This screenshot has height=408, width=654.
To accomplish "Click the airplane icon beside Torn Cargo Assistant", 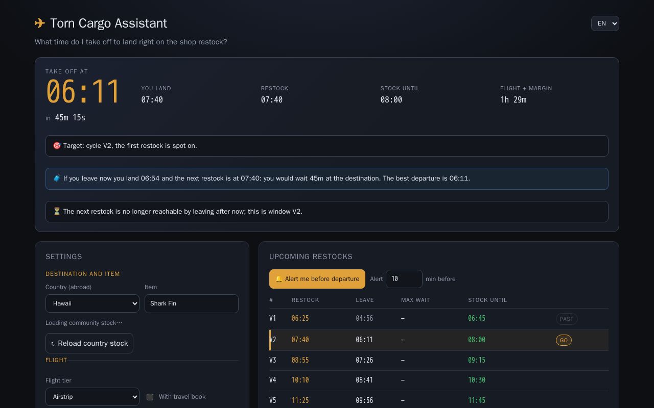I will tap(40, 23).
